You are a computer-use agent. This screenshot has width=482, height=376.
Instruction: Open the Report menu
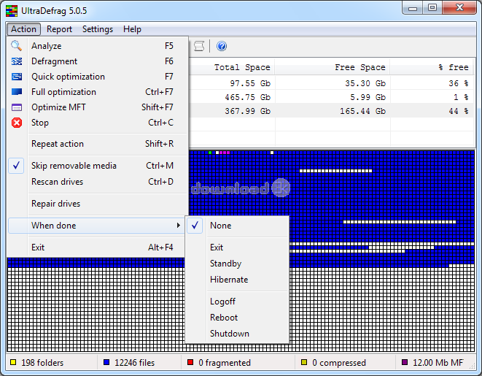tap(59, 29)
